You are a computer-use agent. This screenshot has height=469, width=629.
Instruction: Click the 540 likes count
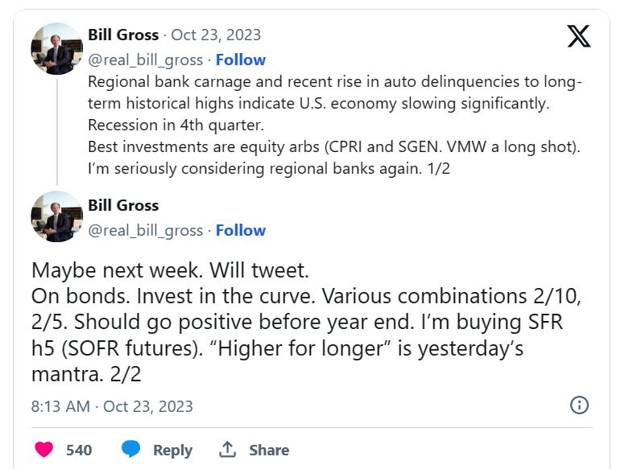pos(79,450)
